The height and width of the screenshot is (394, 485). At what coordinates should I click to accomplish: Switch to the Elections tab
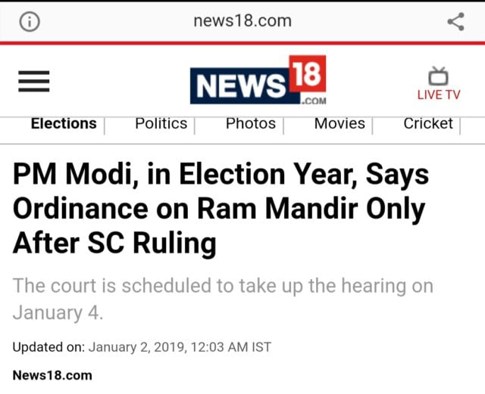64,124
